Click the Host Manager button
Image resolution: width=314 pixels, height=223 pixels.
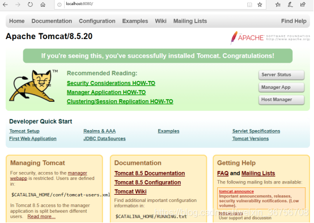281,100
